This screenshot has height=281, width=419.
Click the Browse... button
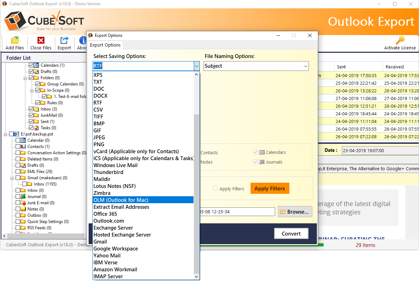[295, 212]
